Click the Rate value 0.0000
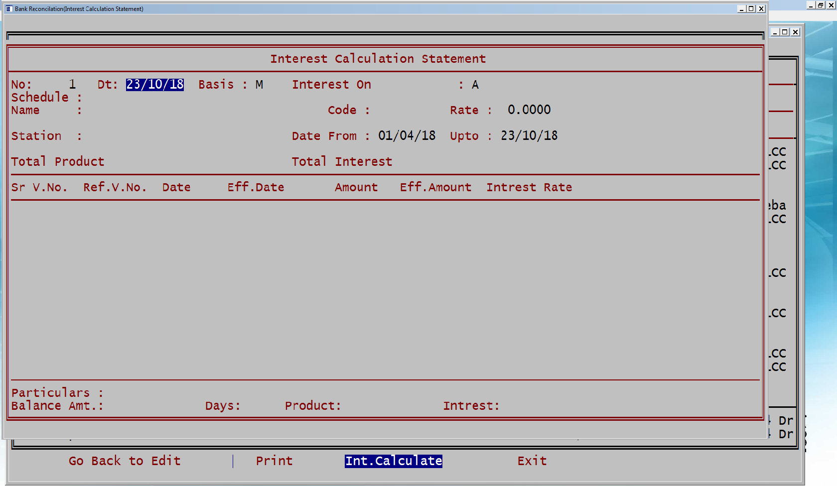The height and width of the screenshot is (486, 837). (529, 110)
